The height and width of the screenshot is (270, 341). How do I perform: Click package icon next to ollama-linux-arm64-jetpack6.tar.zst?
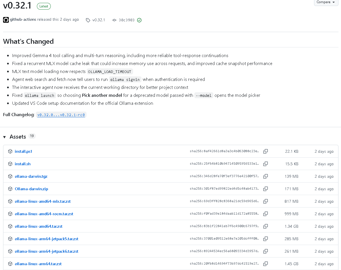click(x=10, y=251)
